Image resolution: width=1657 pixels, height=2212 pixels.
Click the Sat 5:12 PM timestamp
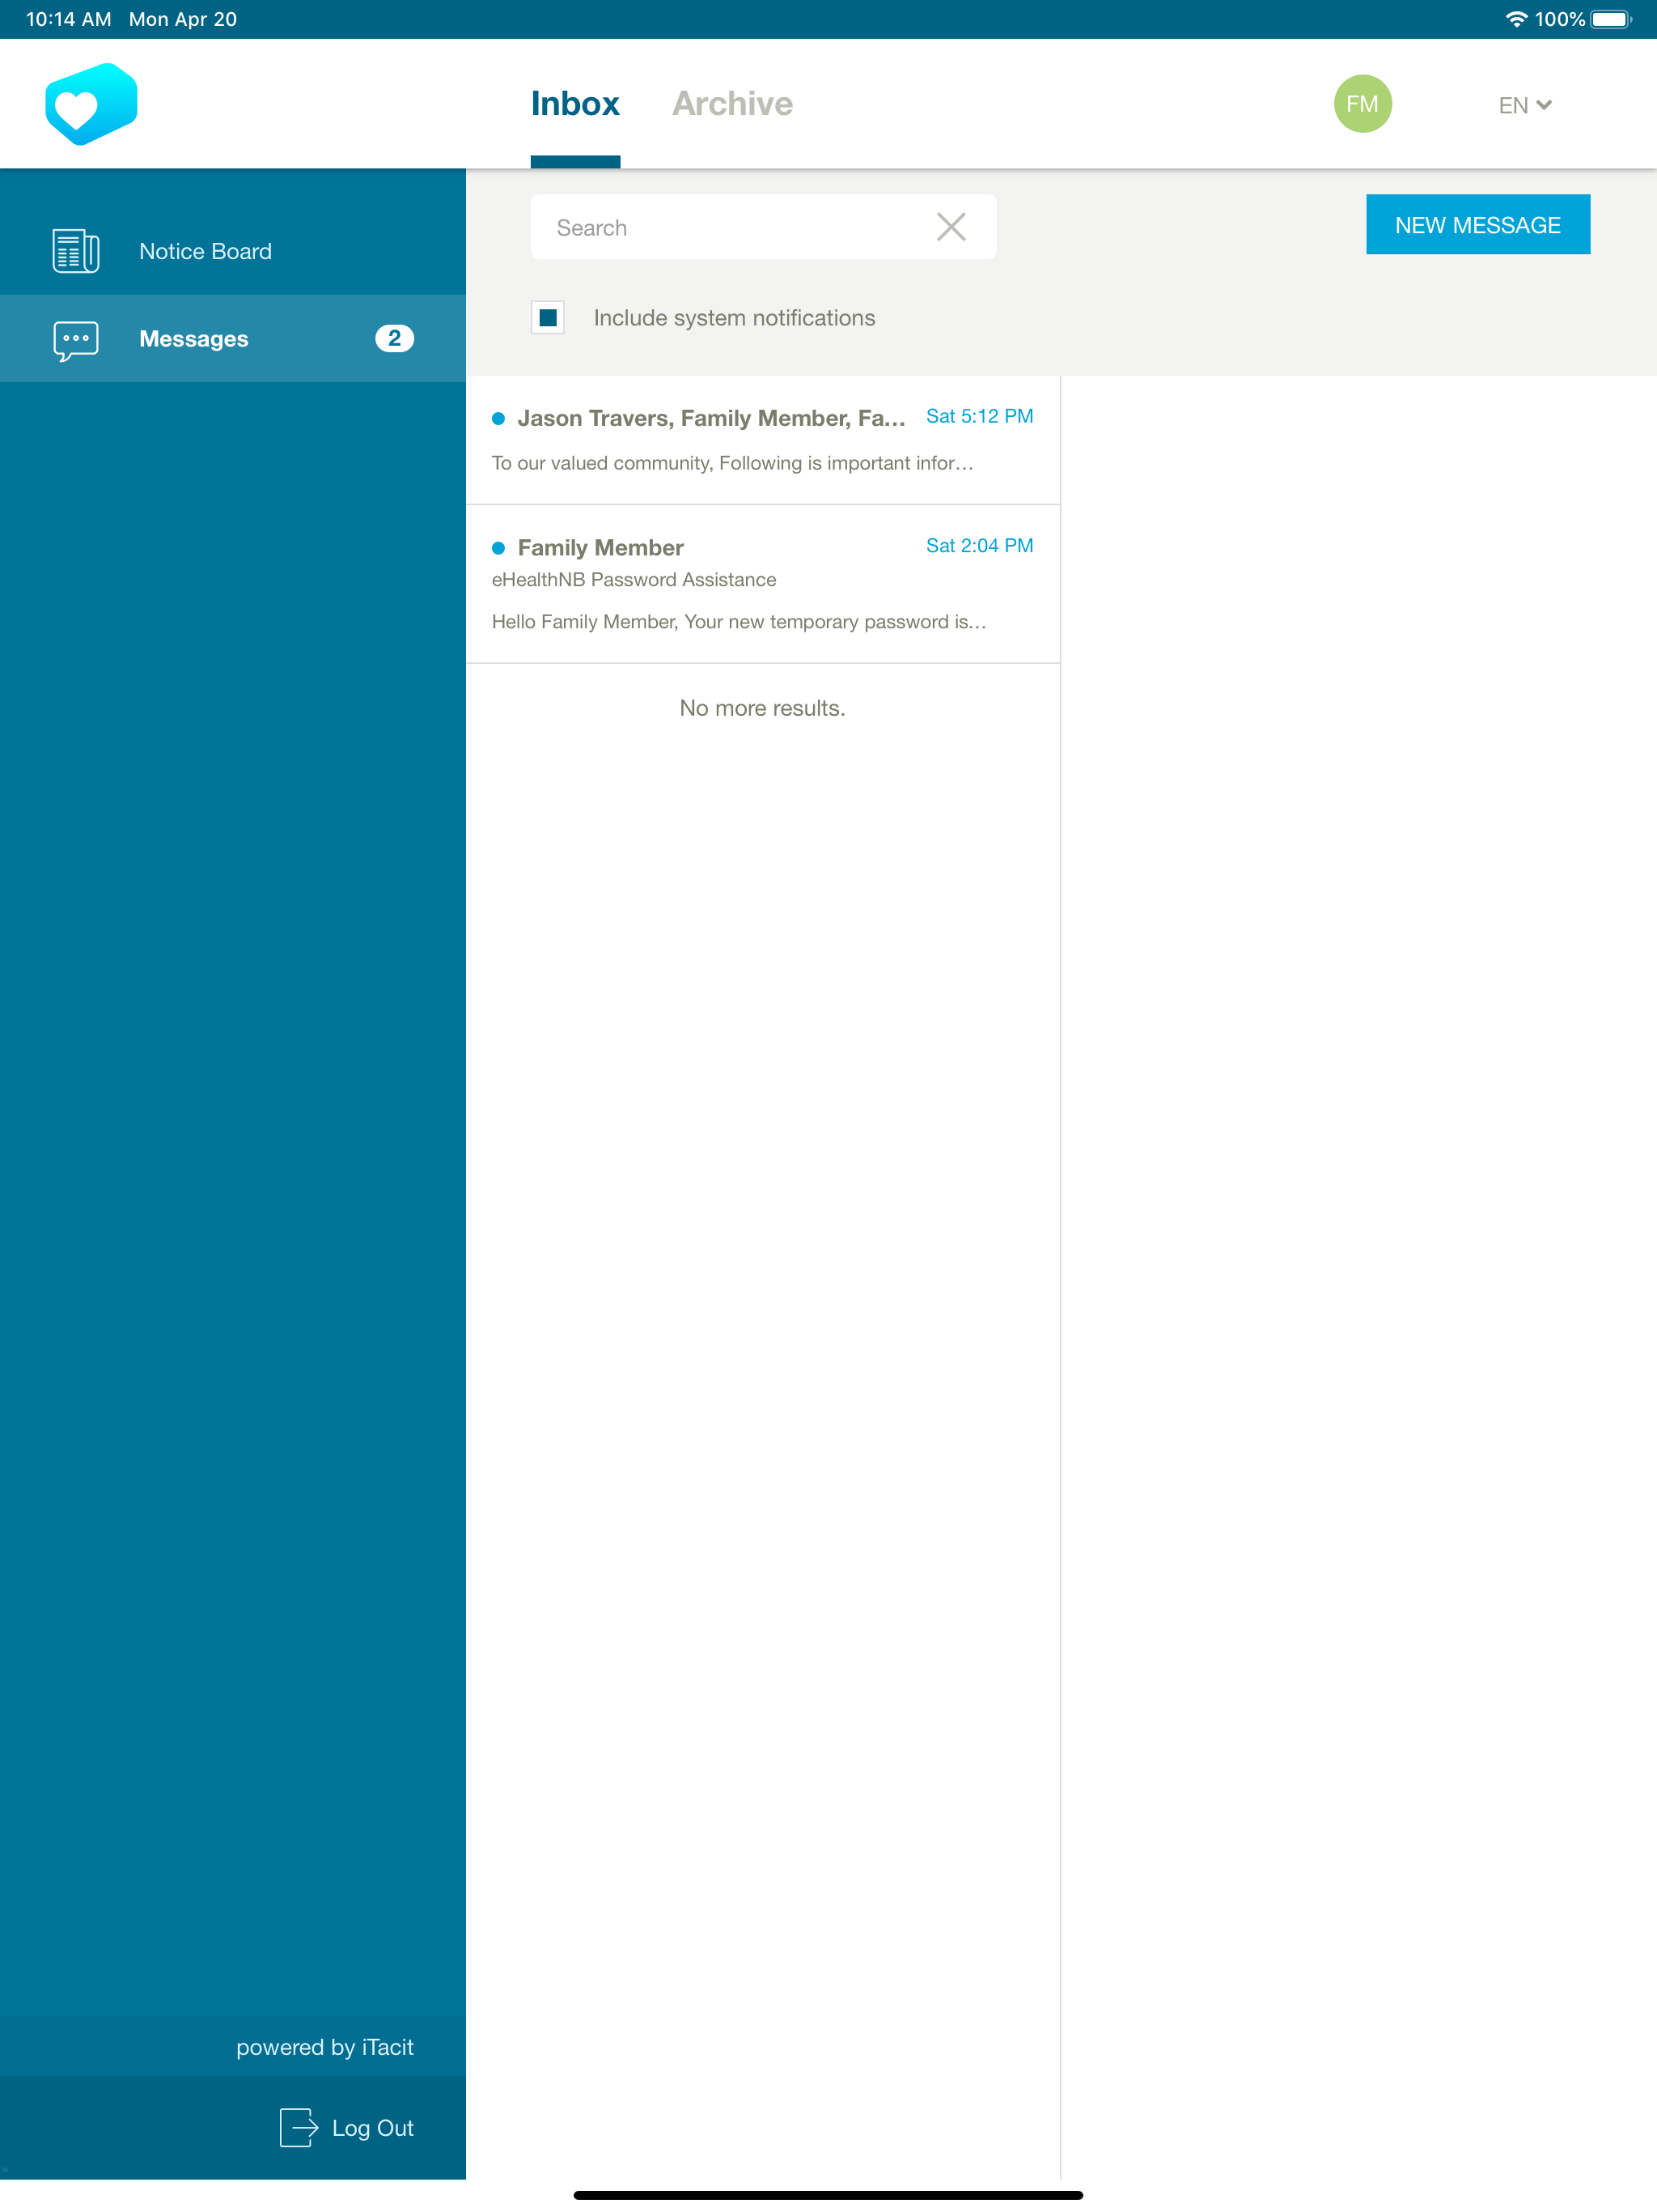pyautogui.click(x=980, y=417)
